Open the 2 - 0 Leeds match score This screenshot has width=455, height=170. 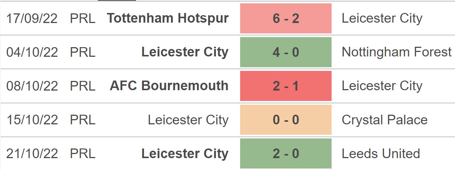pyautogui.click(x=286, y=153)
